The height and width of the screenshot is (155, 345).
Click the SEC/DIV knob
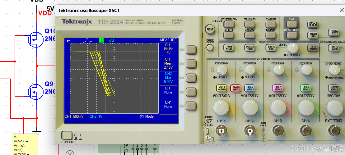click(x=334, y=107)
